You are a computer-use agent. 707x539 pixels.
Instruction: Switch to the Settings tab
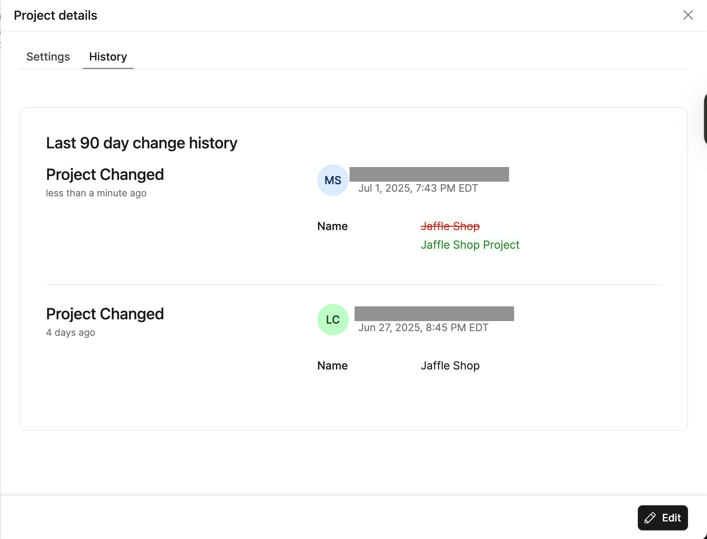[48, 57]
